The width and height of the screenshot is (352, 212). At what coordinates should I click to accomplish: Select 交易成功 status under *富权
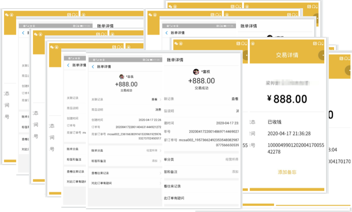tap(201, 88)
